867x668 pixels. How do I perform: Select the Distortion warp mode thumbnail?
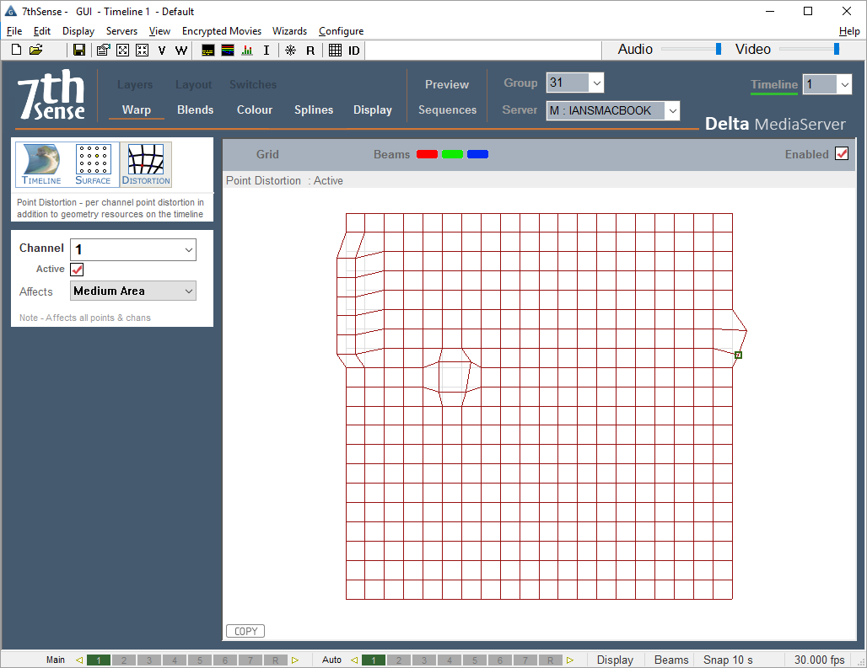tap(146, 164)
